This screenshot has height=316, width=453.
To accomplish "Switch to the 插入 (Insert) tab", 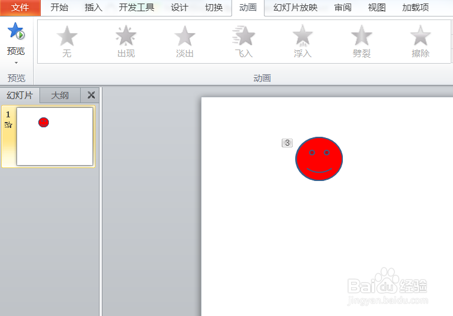I will coord(93,8).
